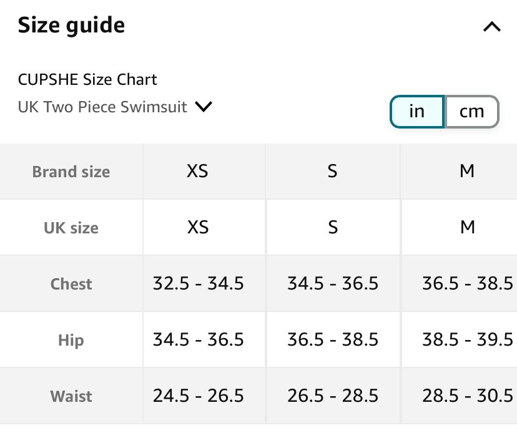Tap the Hip row header
The height and width of the screenshot is (443, 517).
(x=71, y=340)
